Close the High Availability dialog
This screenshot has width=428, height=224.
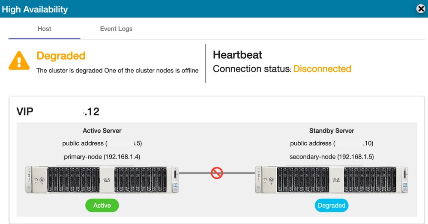click(x=421, y=9)
